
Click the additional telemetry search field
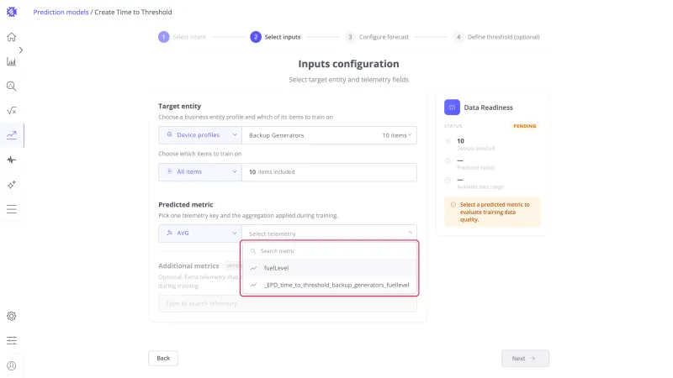pyautogui.click(x=287, y=303)
